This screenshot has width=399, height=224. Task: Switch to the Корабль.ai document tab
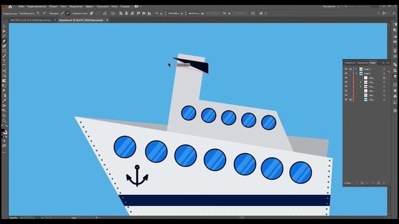point(81,20)
